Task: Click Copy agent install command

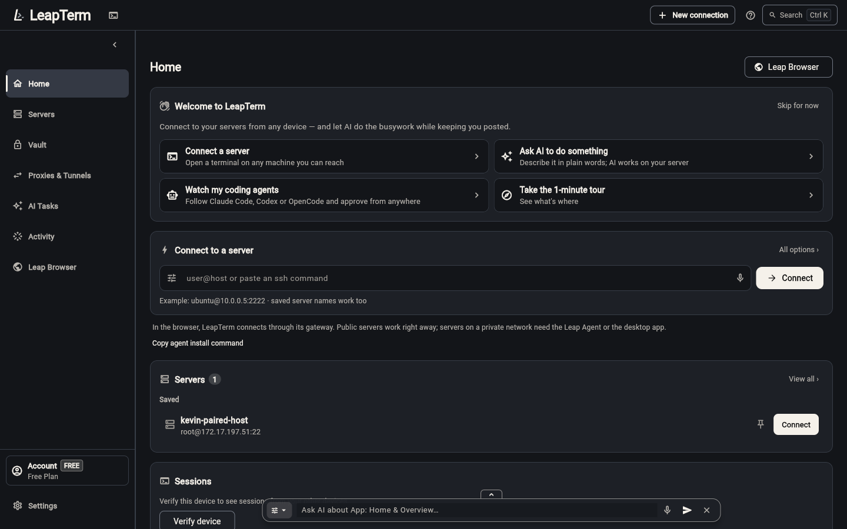Action: (198, 343)
